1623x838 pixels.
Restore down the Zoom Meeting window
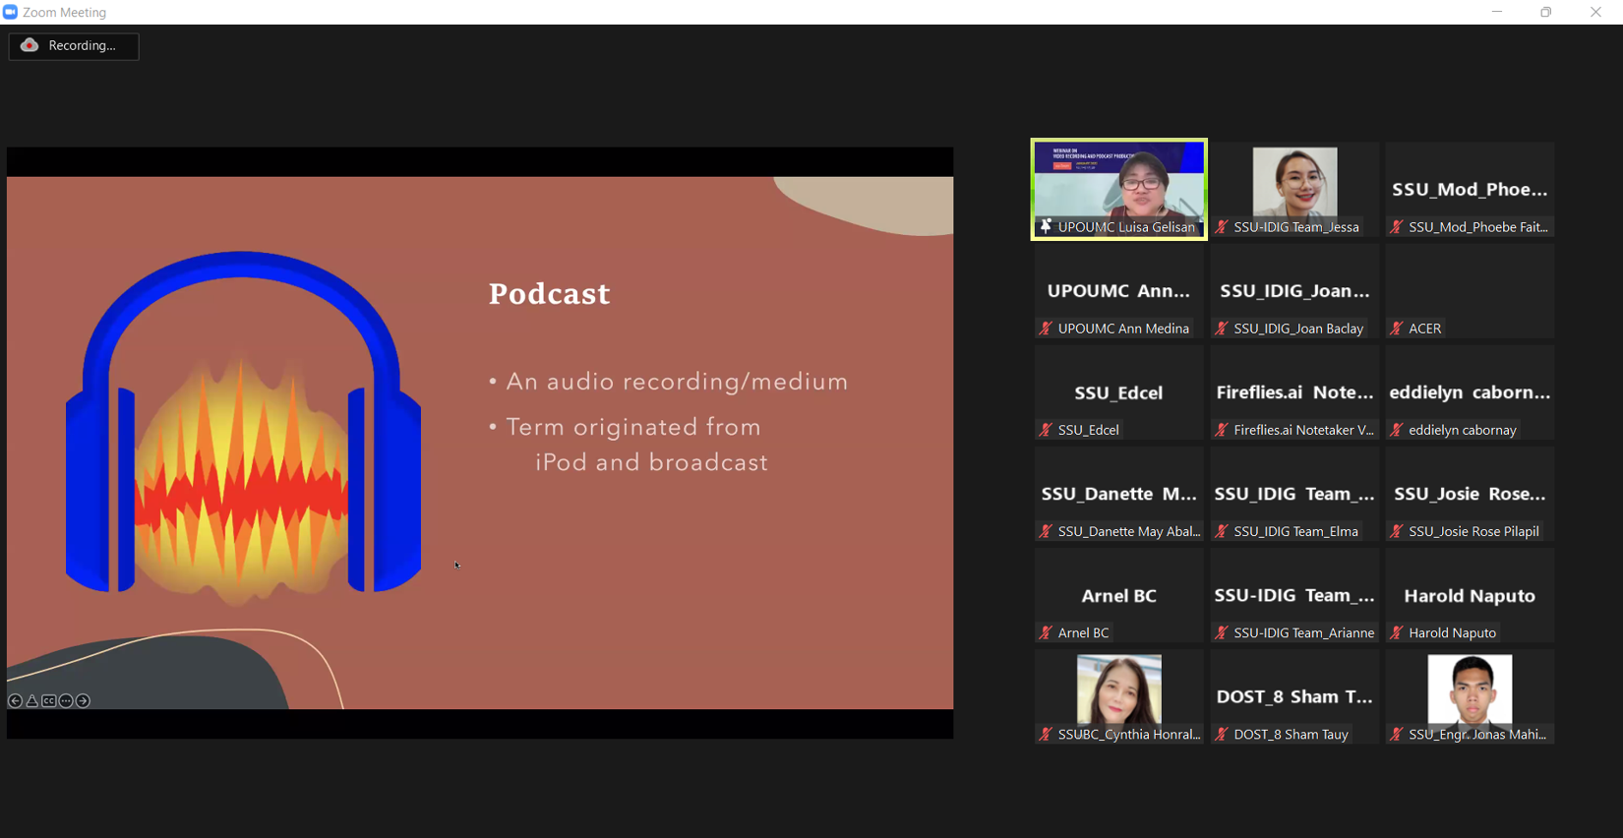[x=1546, y=13]
